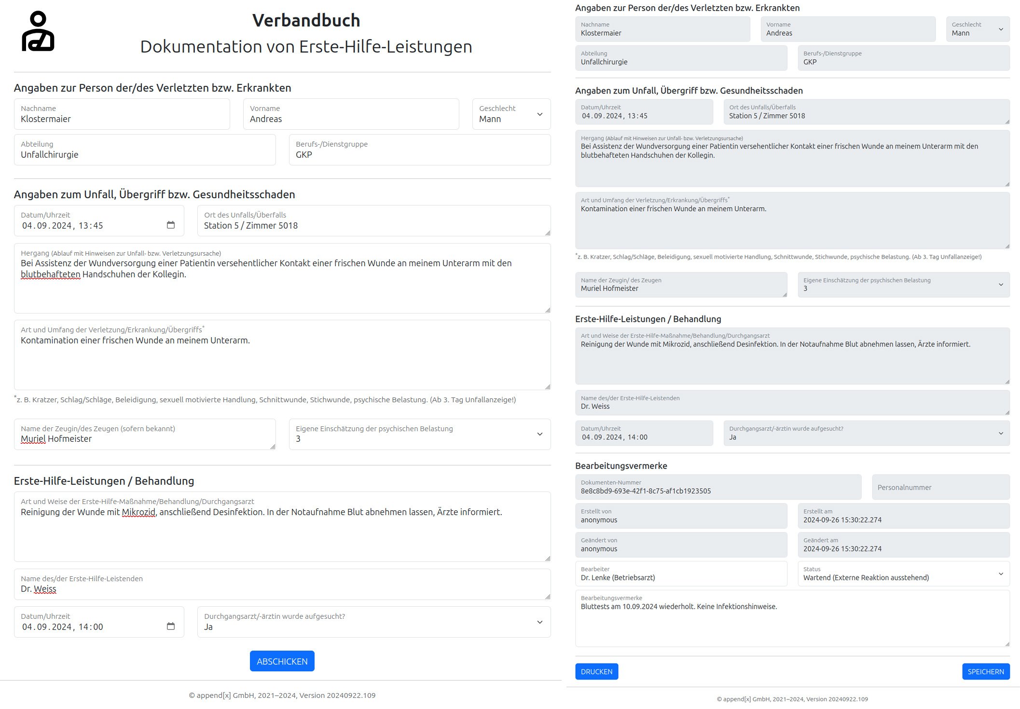The height and width of the screenshot is (709, 1020).
Task: Click right panel Erste-Hilfe-Maßnahme text area
Action: [x=793, y=356]
